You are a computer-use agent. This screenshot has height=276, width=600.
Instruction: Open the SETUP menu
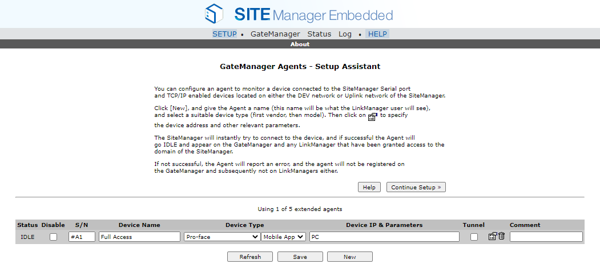coord(224,34)
